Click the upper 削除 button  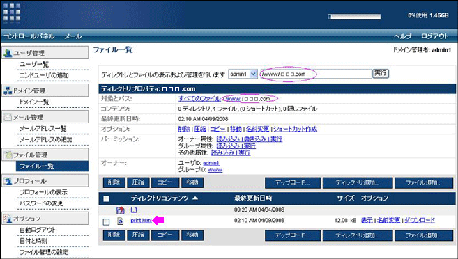coord(114,182)
